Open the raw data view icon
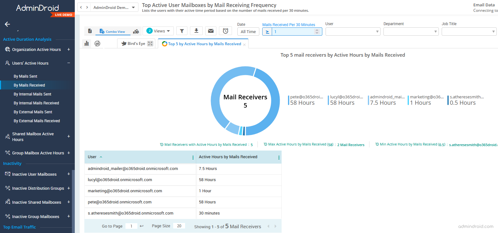The image size is (498, 233). pos(90,31)
